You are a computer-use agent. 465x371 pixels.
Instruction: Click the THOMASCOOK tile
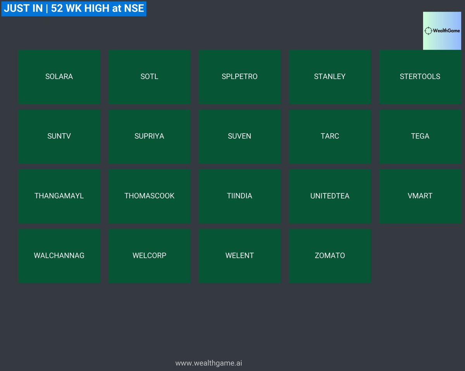[149, 196]
